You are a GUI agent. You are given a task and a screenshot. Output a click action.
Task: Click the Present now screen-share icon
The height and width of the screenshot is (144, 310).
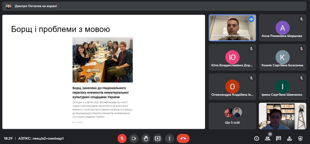pyautogui.click(x=157, y=139)
